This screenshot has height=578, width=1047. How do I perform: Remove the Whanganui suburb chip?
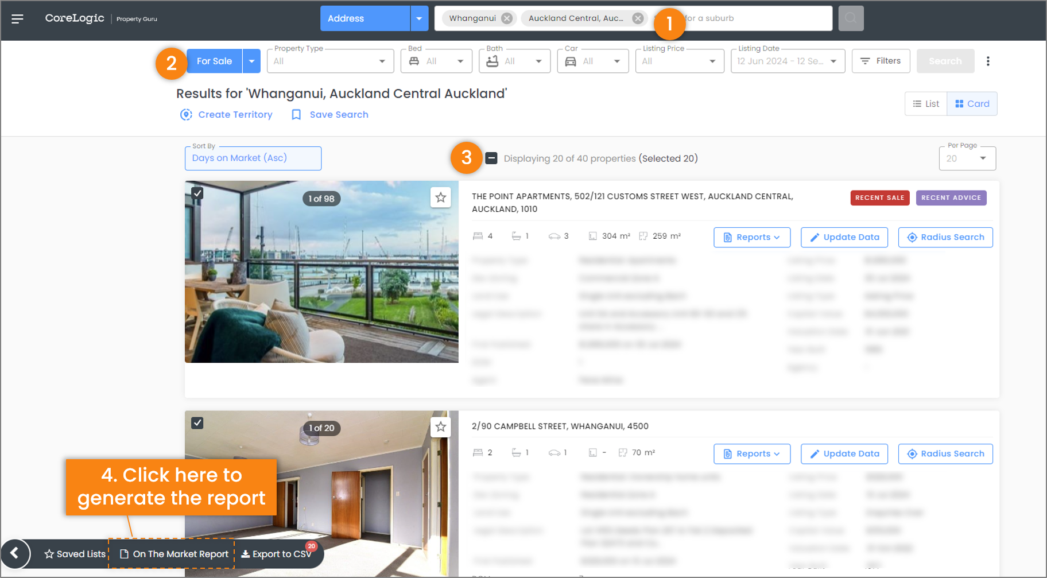pos(507,18)
